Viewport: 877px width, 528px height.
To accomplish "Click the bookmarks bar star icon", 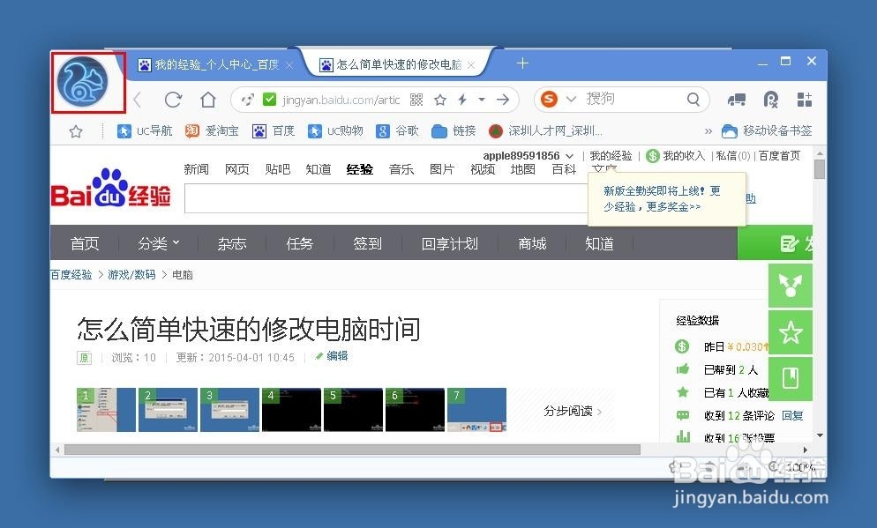I will [x=76, y=131].
